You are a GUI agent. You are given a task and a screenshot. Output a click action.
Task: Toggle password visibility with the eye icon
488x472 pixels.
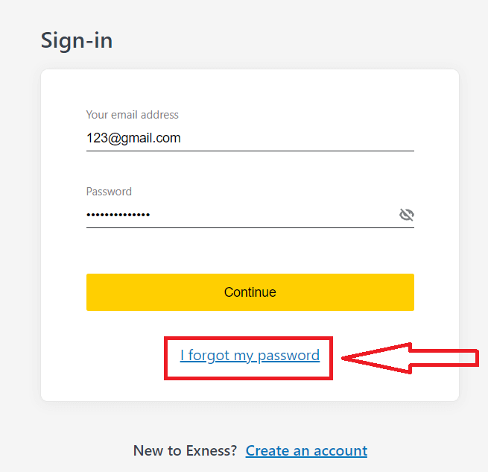406,215
